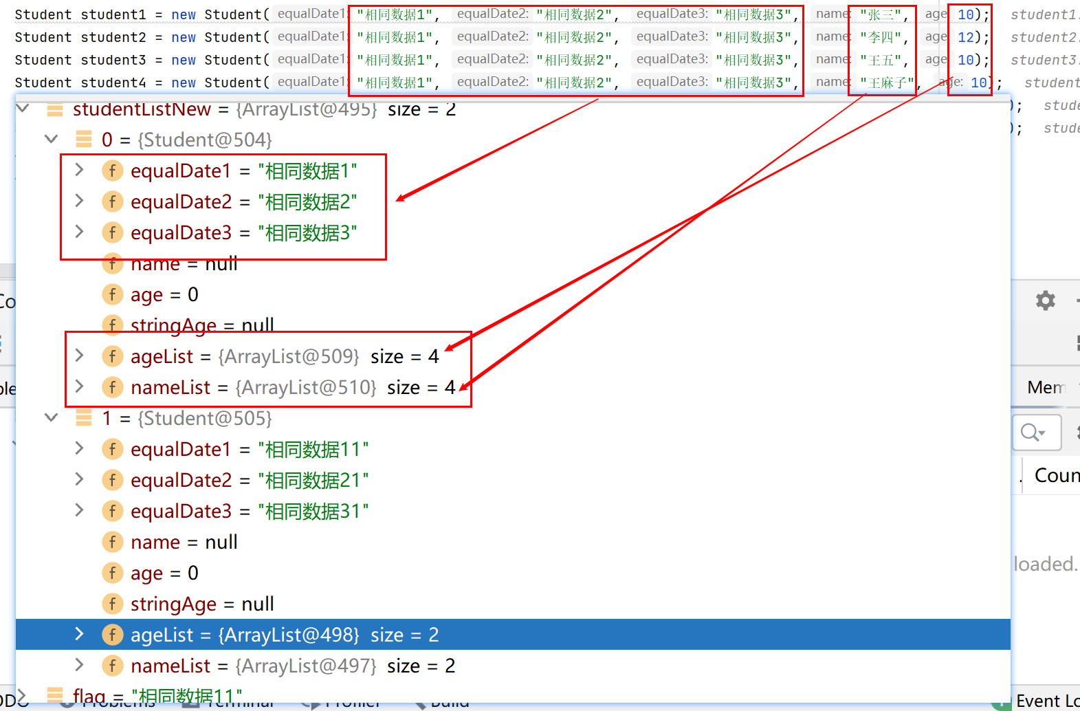1080x711 pixels.
Task: Select the 1 = {Student@505} text
Action: (x=187, y=418)
